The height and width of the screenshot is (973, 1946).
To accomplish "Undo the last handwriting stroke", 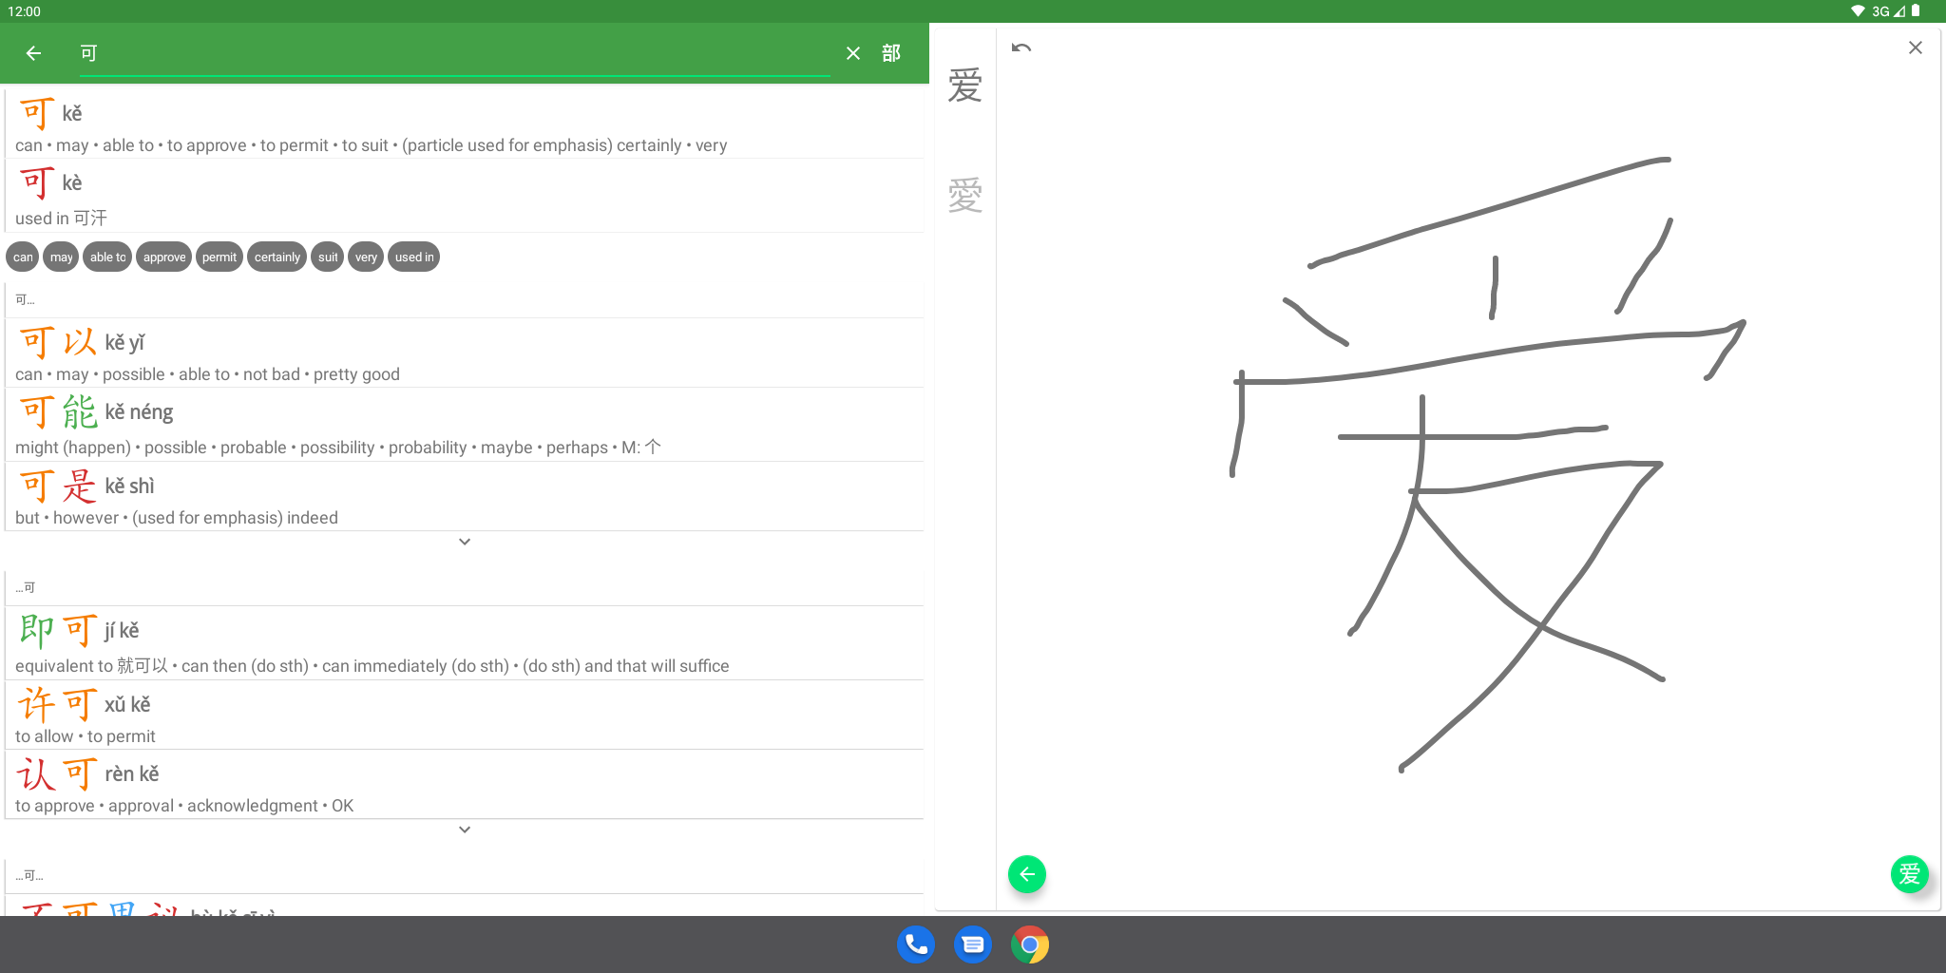I will [1021, 48].
